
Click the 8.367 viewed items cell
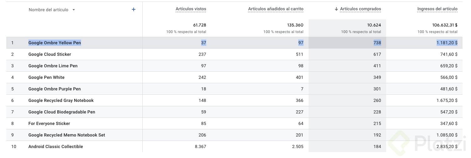pyautogui.click(x=200, y=146)
